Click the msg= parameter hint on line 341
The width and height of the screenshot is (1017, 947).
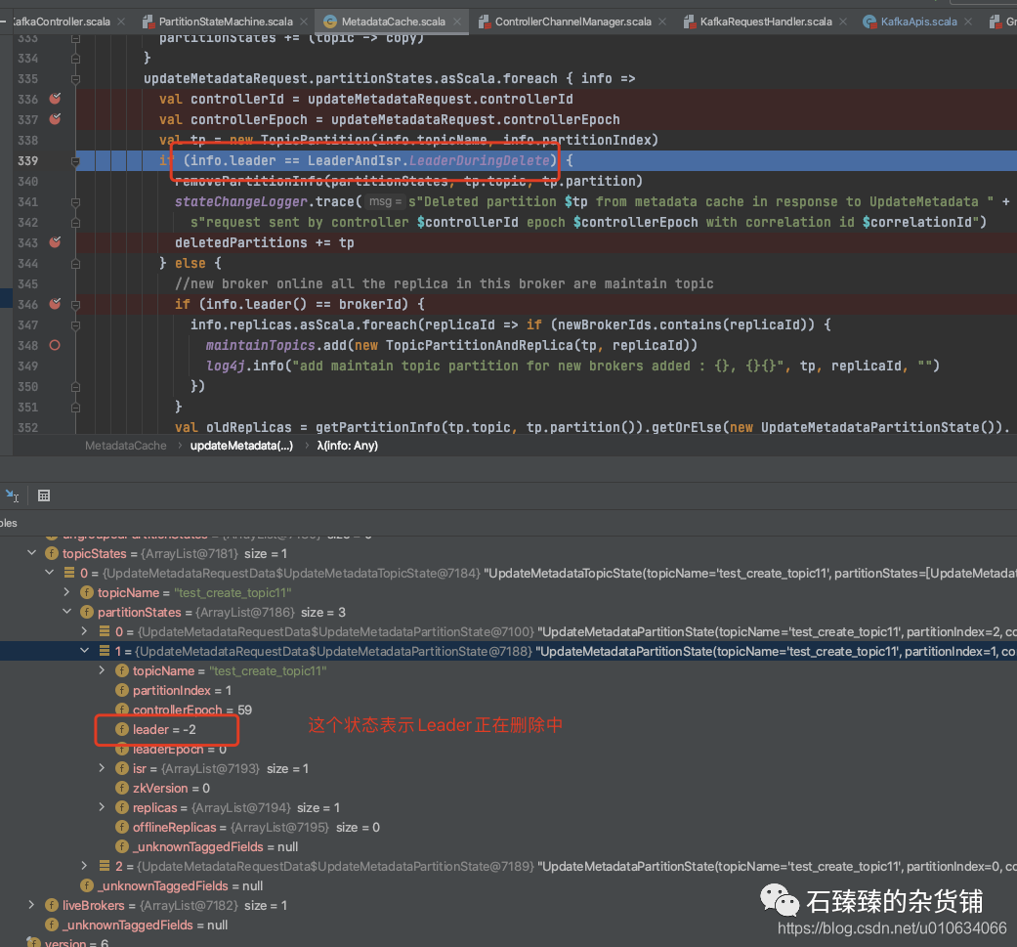click(x=383, y=201)
